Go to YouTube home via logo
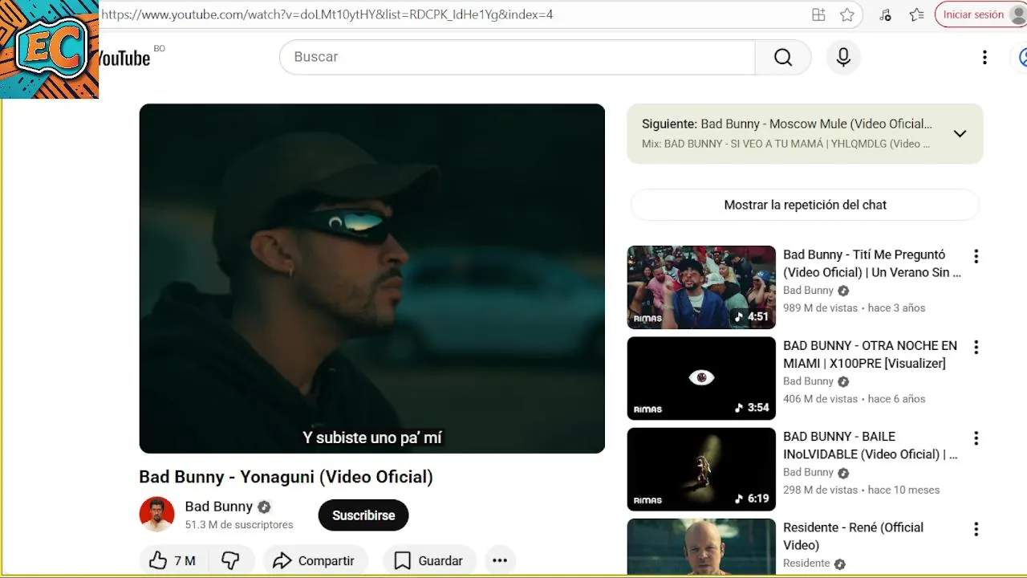The image size is (1027, 578). tap(124, 58)
